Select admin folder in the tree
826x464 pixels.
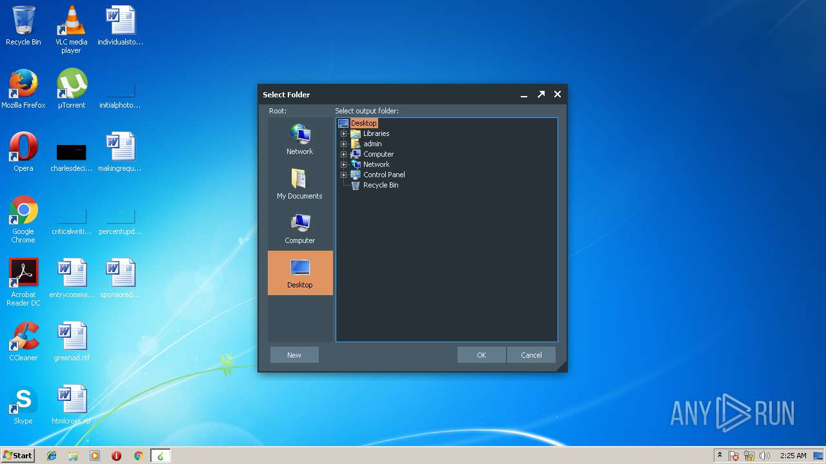372,144
